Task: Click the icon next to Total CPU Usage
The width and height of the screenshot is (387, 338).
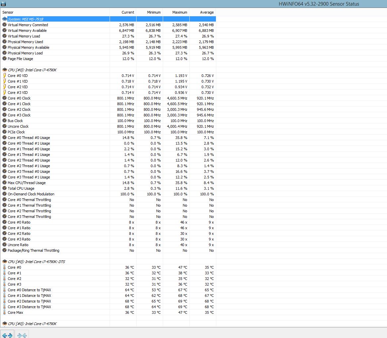Action: point(4,188)
